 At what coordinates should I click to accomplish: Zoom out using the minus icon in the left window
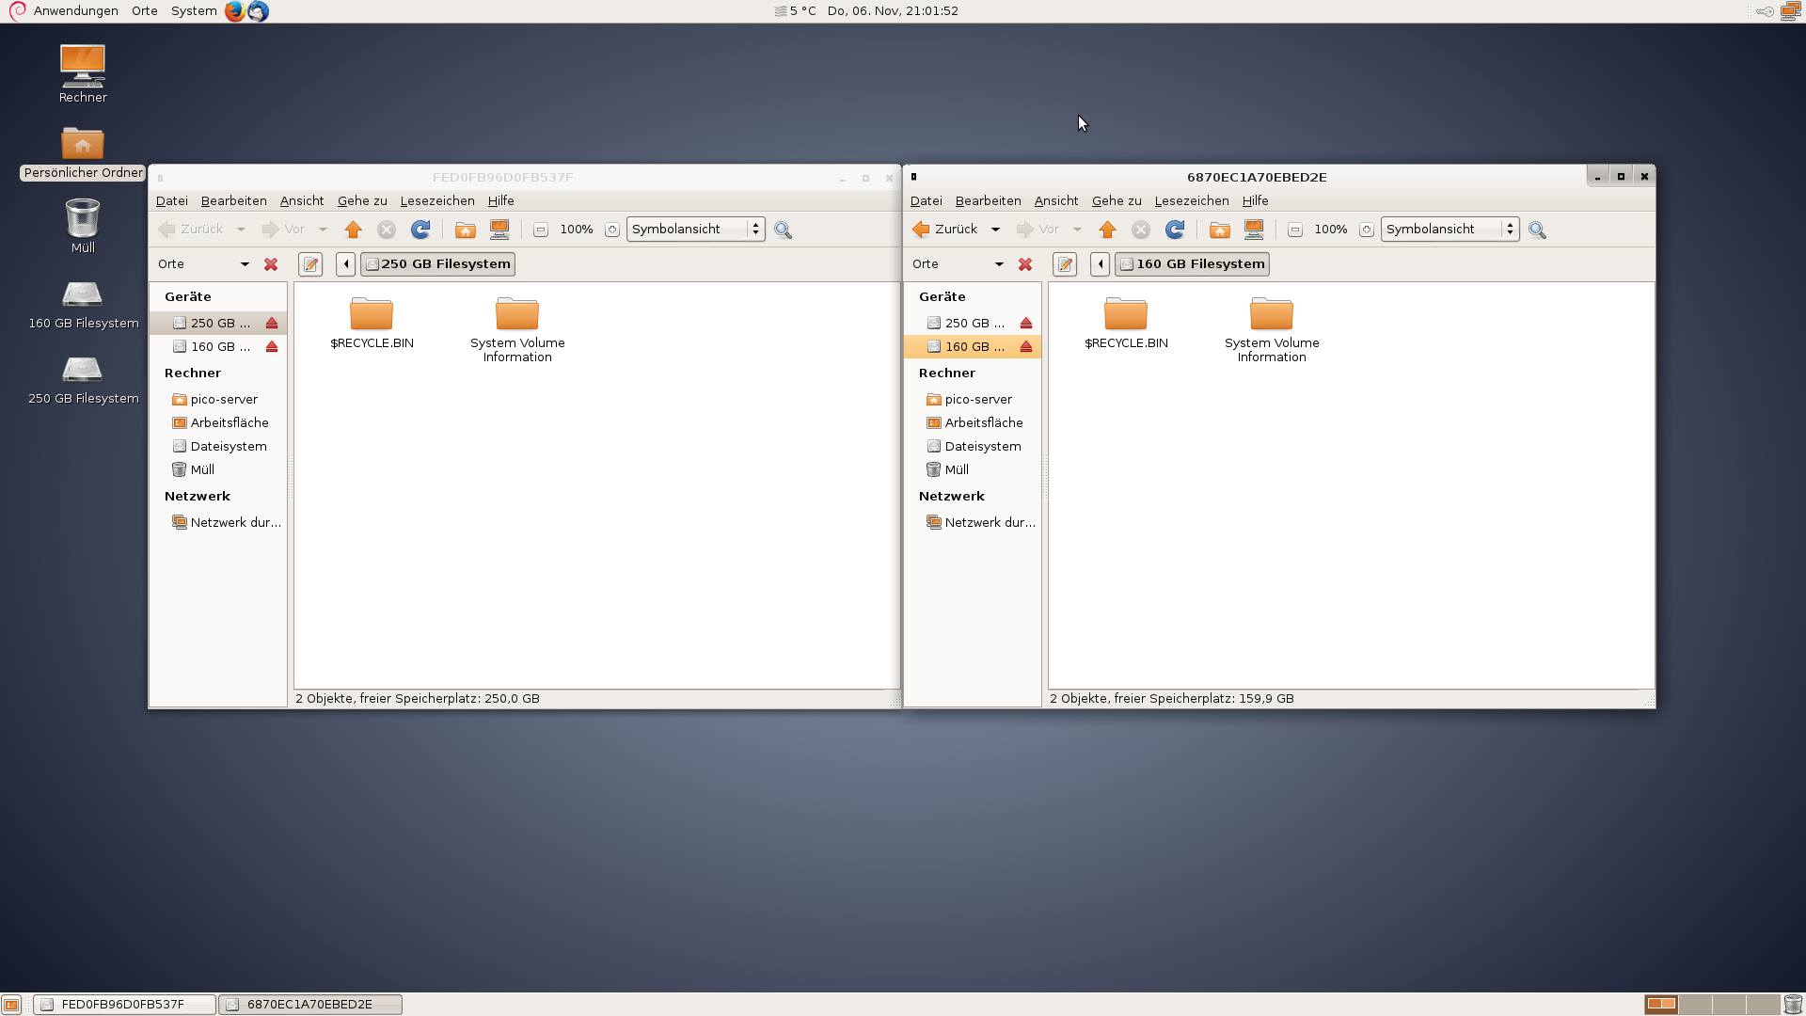[541, 230]
